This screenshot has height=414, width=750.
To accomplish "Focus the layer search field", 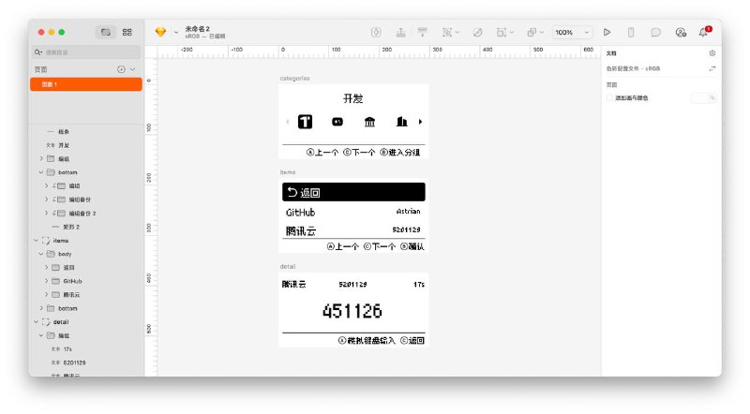I will pyautogui.click(x=86, y=52).
